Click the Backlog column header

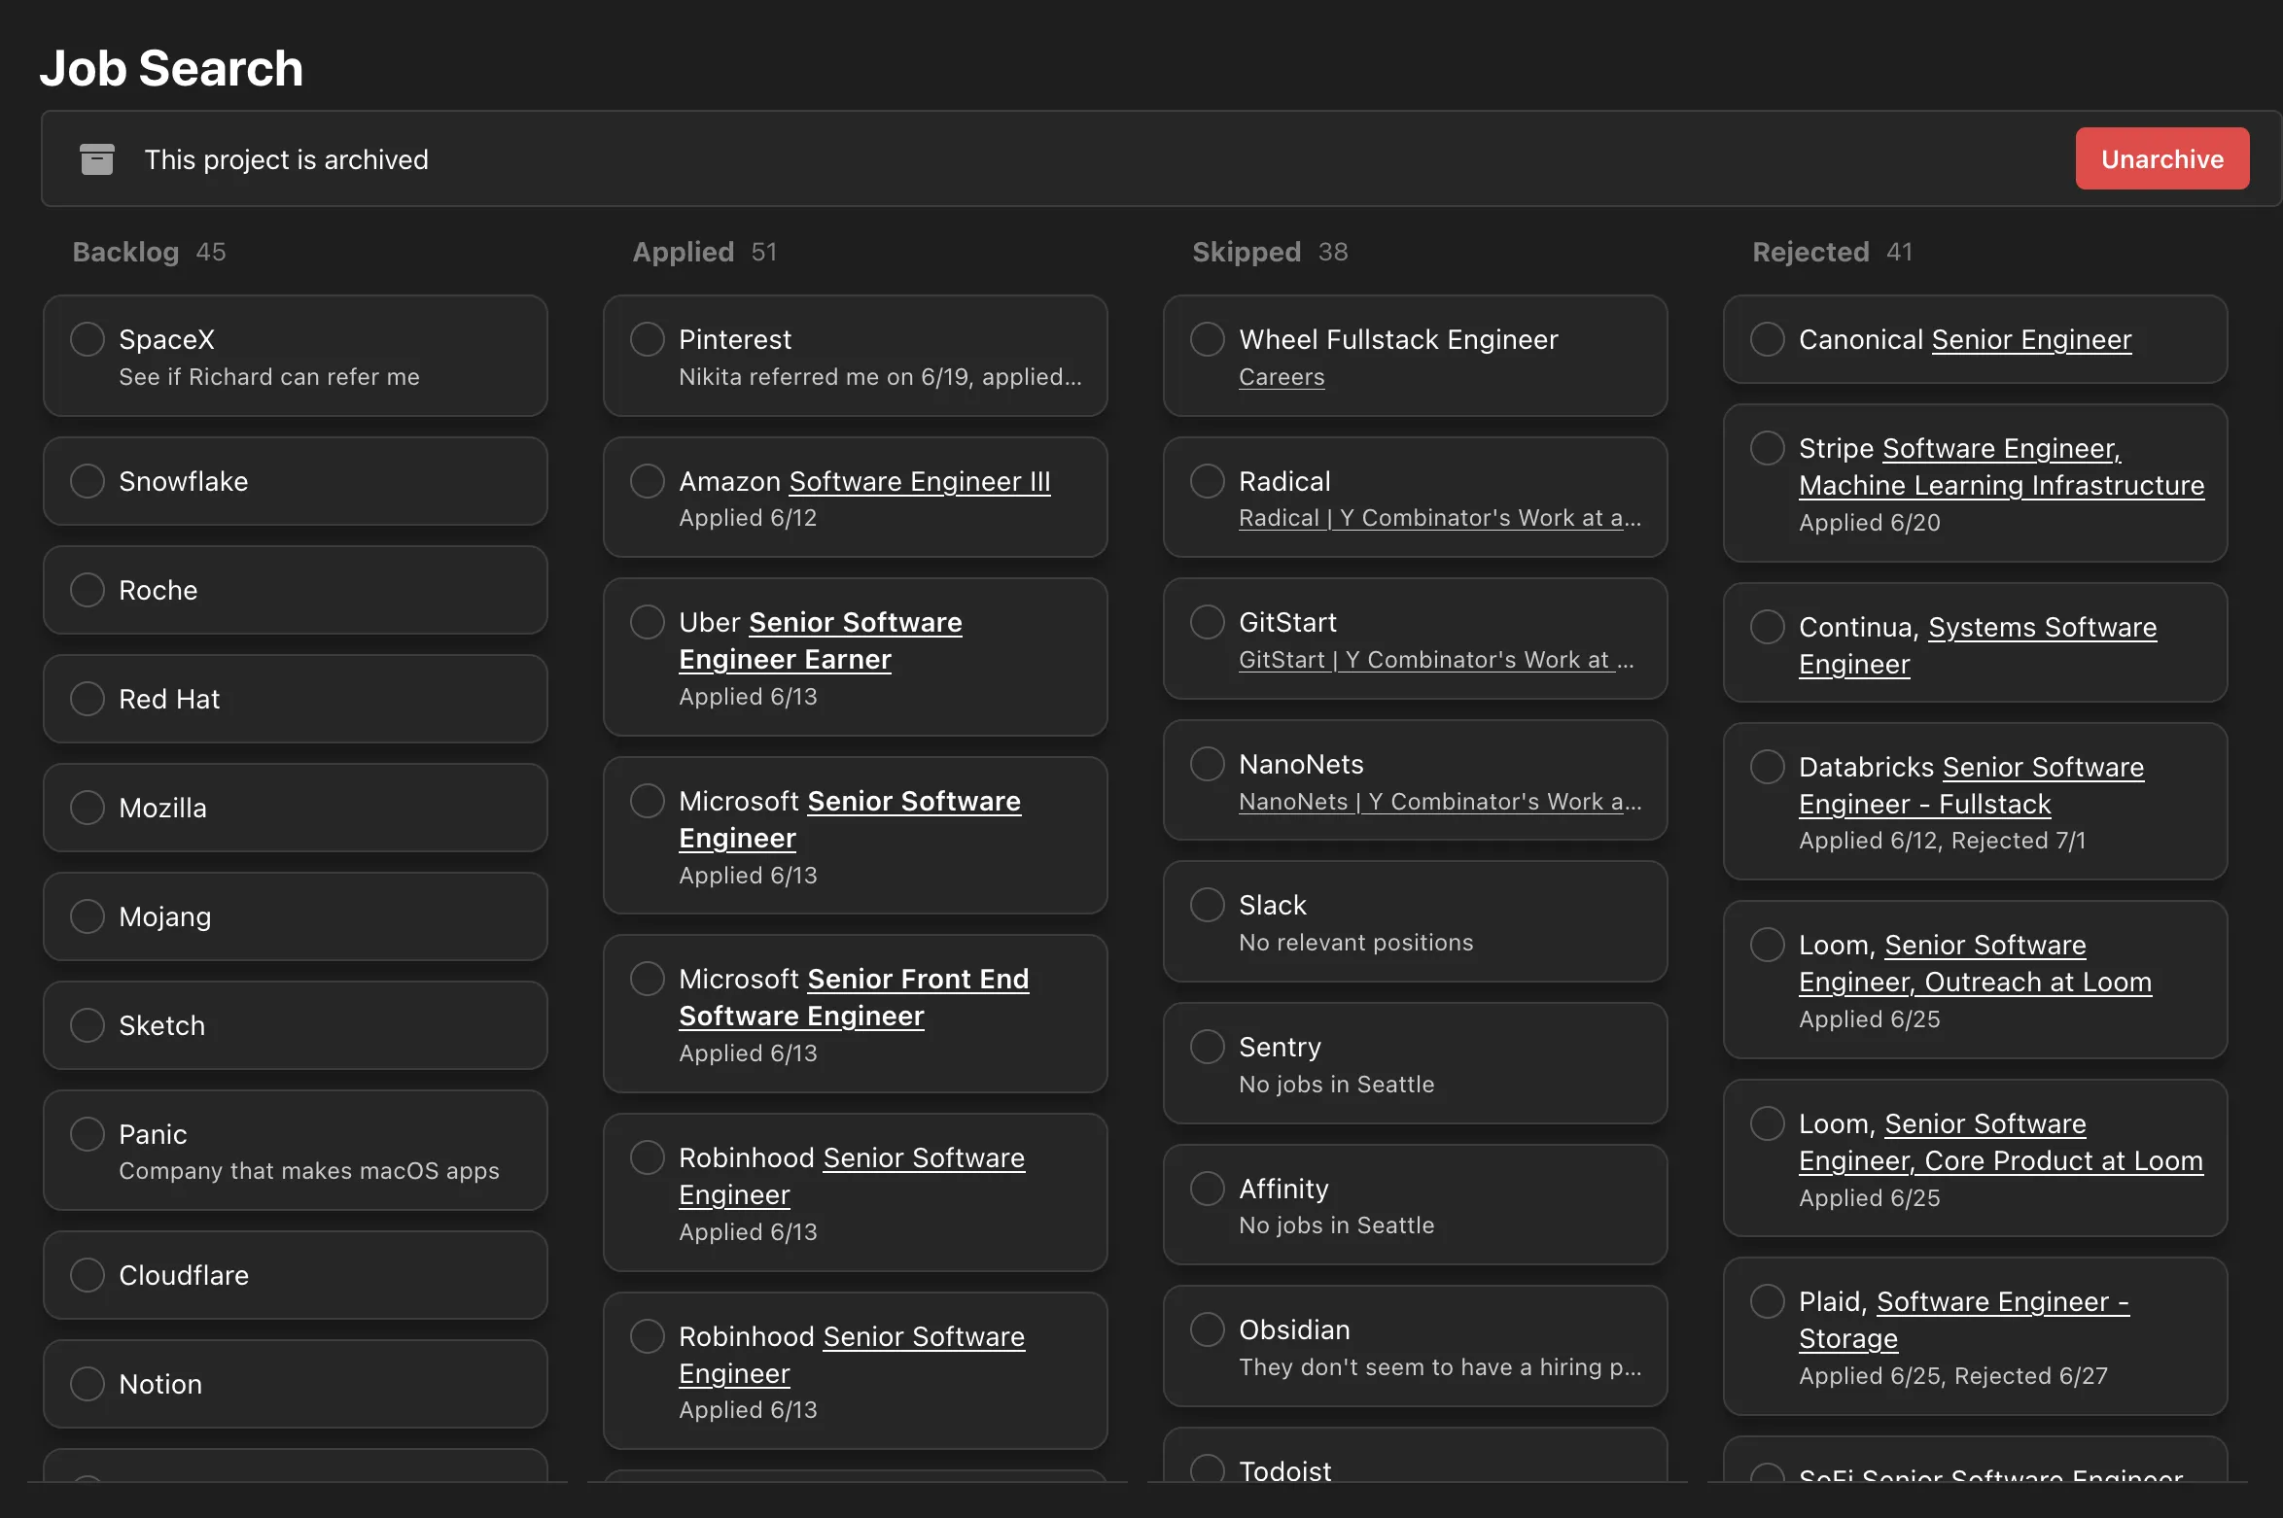[x=125, y=252]
